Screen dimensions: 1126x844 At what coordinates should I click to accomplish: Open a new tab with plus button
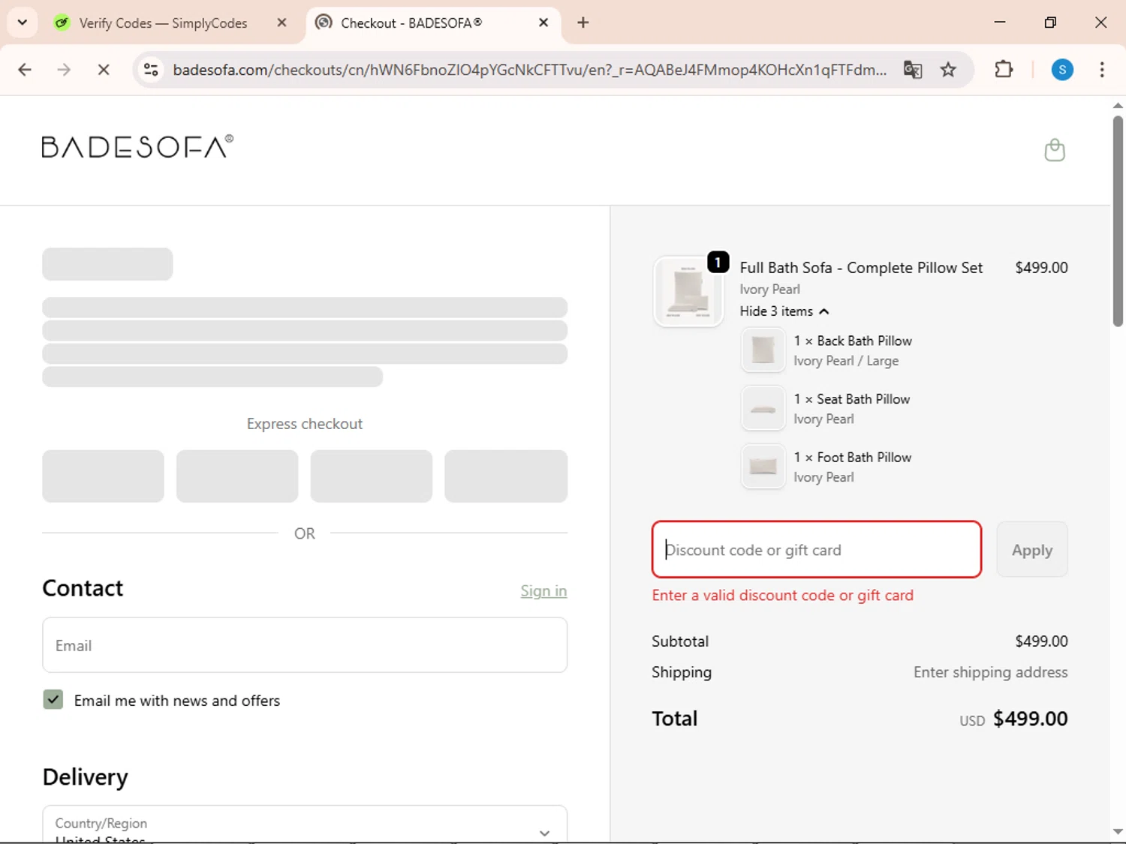point(583,23)
